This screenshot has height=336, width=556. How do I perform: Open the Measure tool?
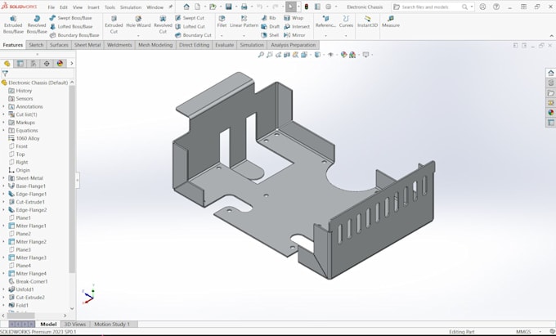coord(391,22)
